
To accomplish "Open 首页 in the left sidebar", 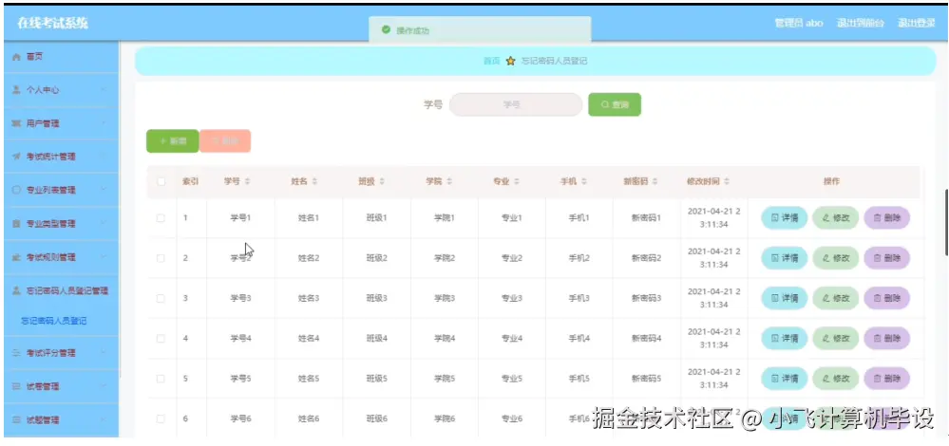I will pyautogui.click(x=61, y=57).
